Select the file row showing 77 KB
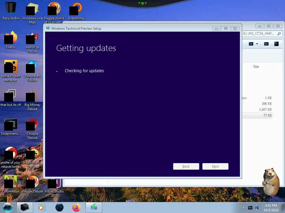Image resolution: width=285 pixels, height=213 pixels. click(257, 115)
